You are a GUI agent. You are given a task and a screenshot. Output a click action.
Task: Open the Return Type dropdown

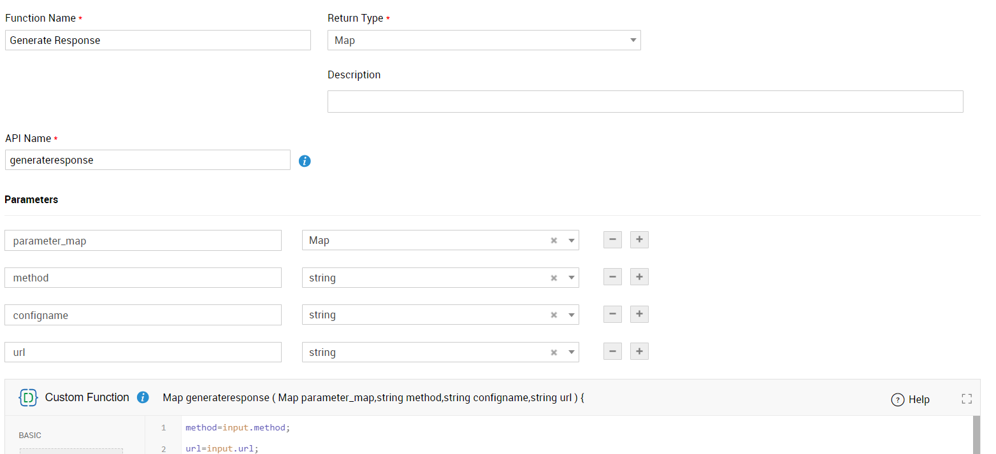point(484,40)
